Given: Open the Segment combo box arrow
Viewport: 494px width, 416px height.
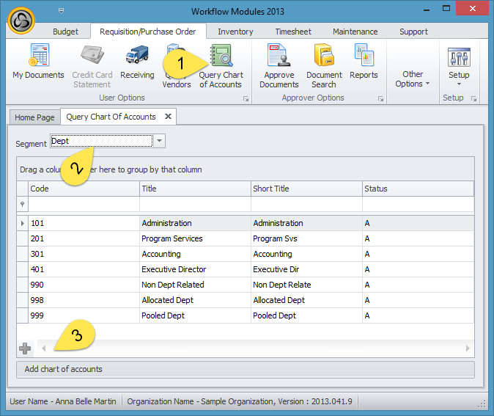Looking at the screenshot, I should pyautogui.click(x=160, y=141).
